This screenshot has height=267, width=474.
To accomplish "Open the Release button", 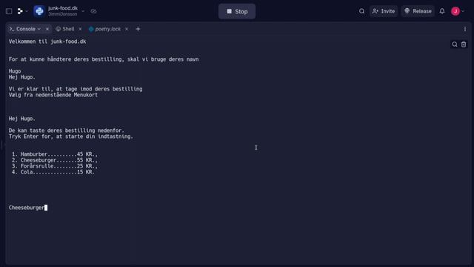I will click(x=418, y=11).
